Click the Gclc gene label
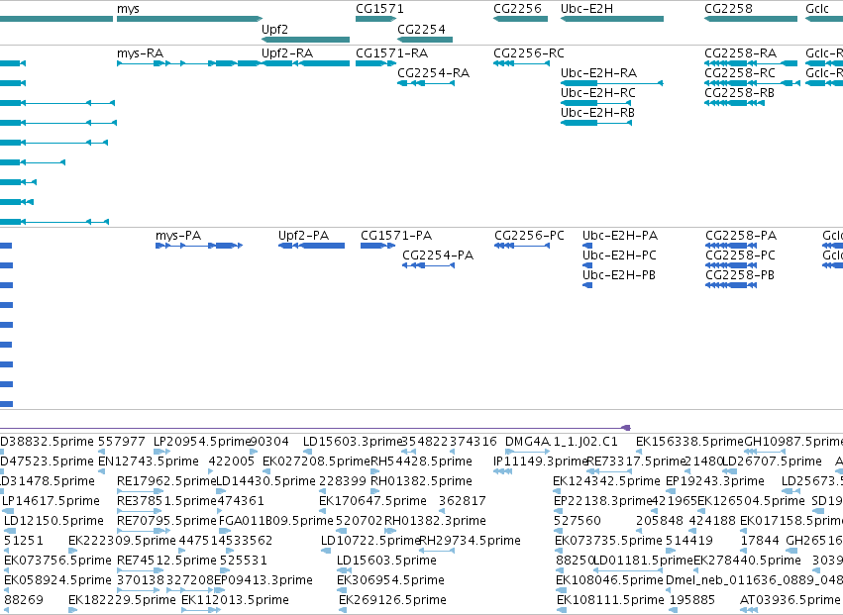The image size is (843, 615). 817,9
